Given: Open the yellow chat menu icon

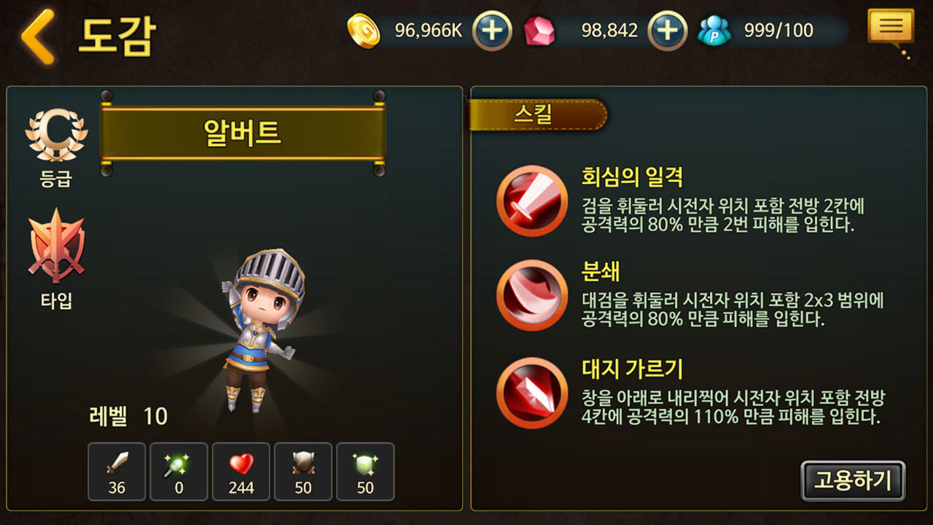Looking at the screenshot, I should [x=890, y=29].
